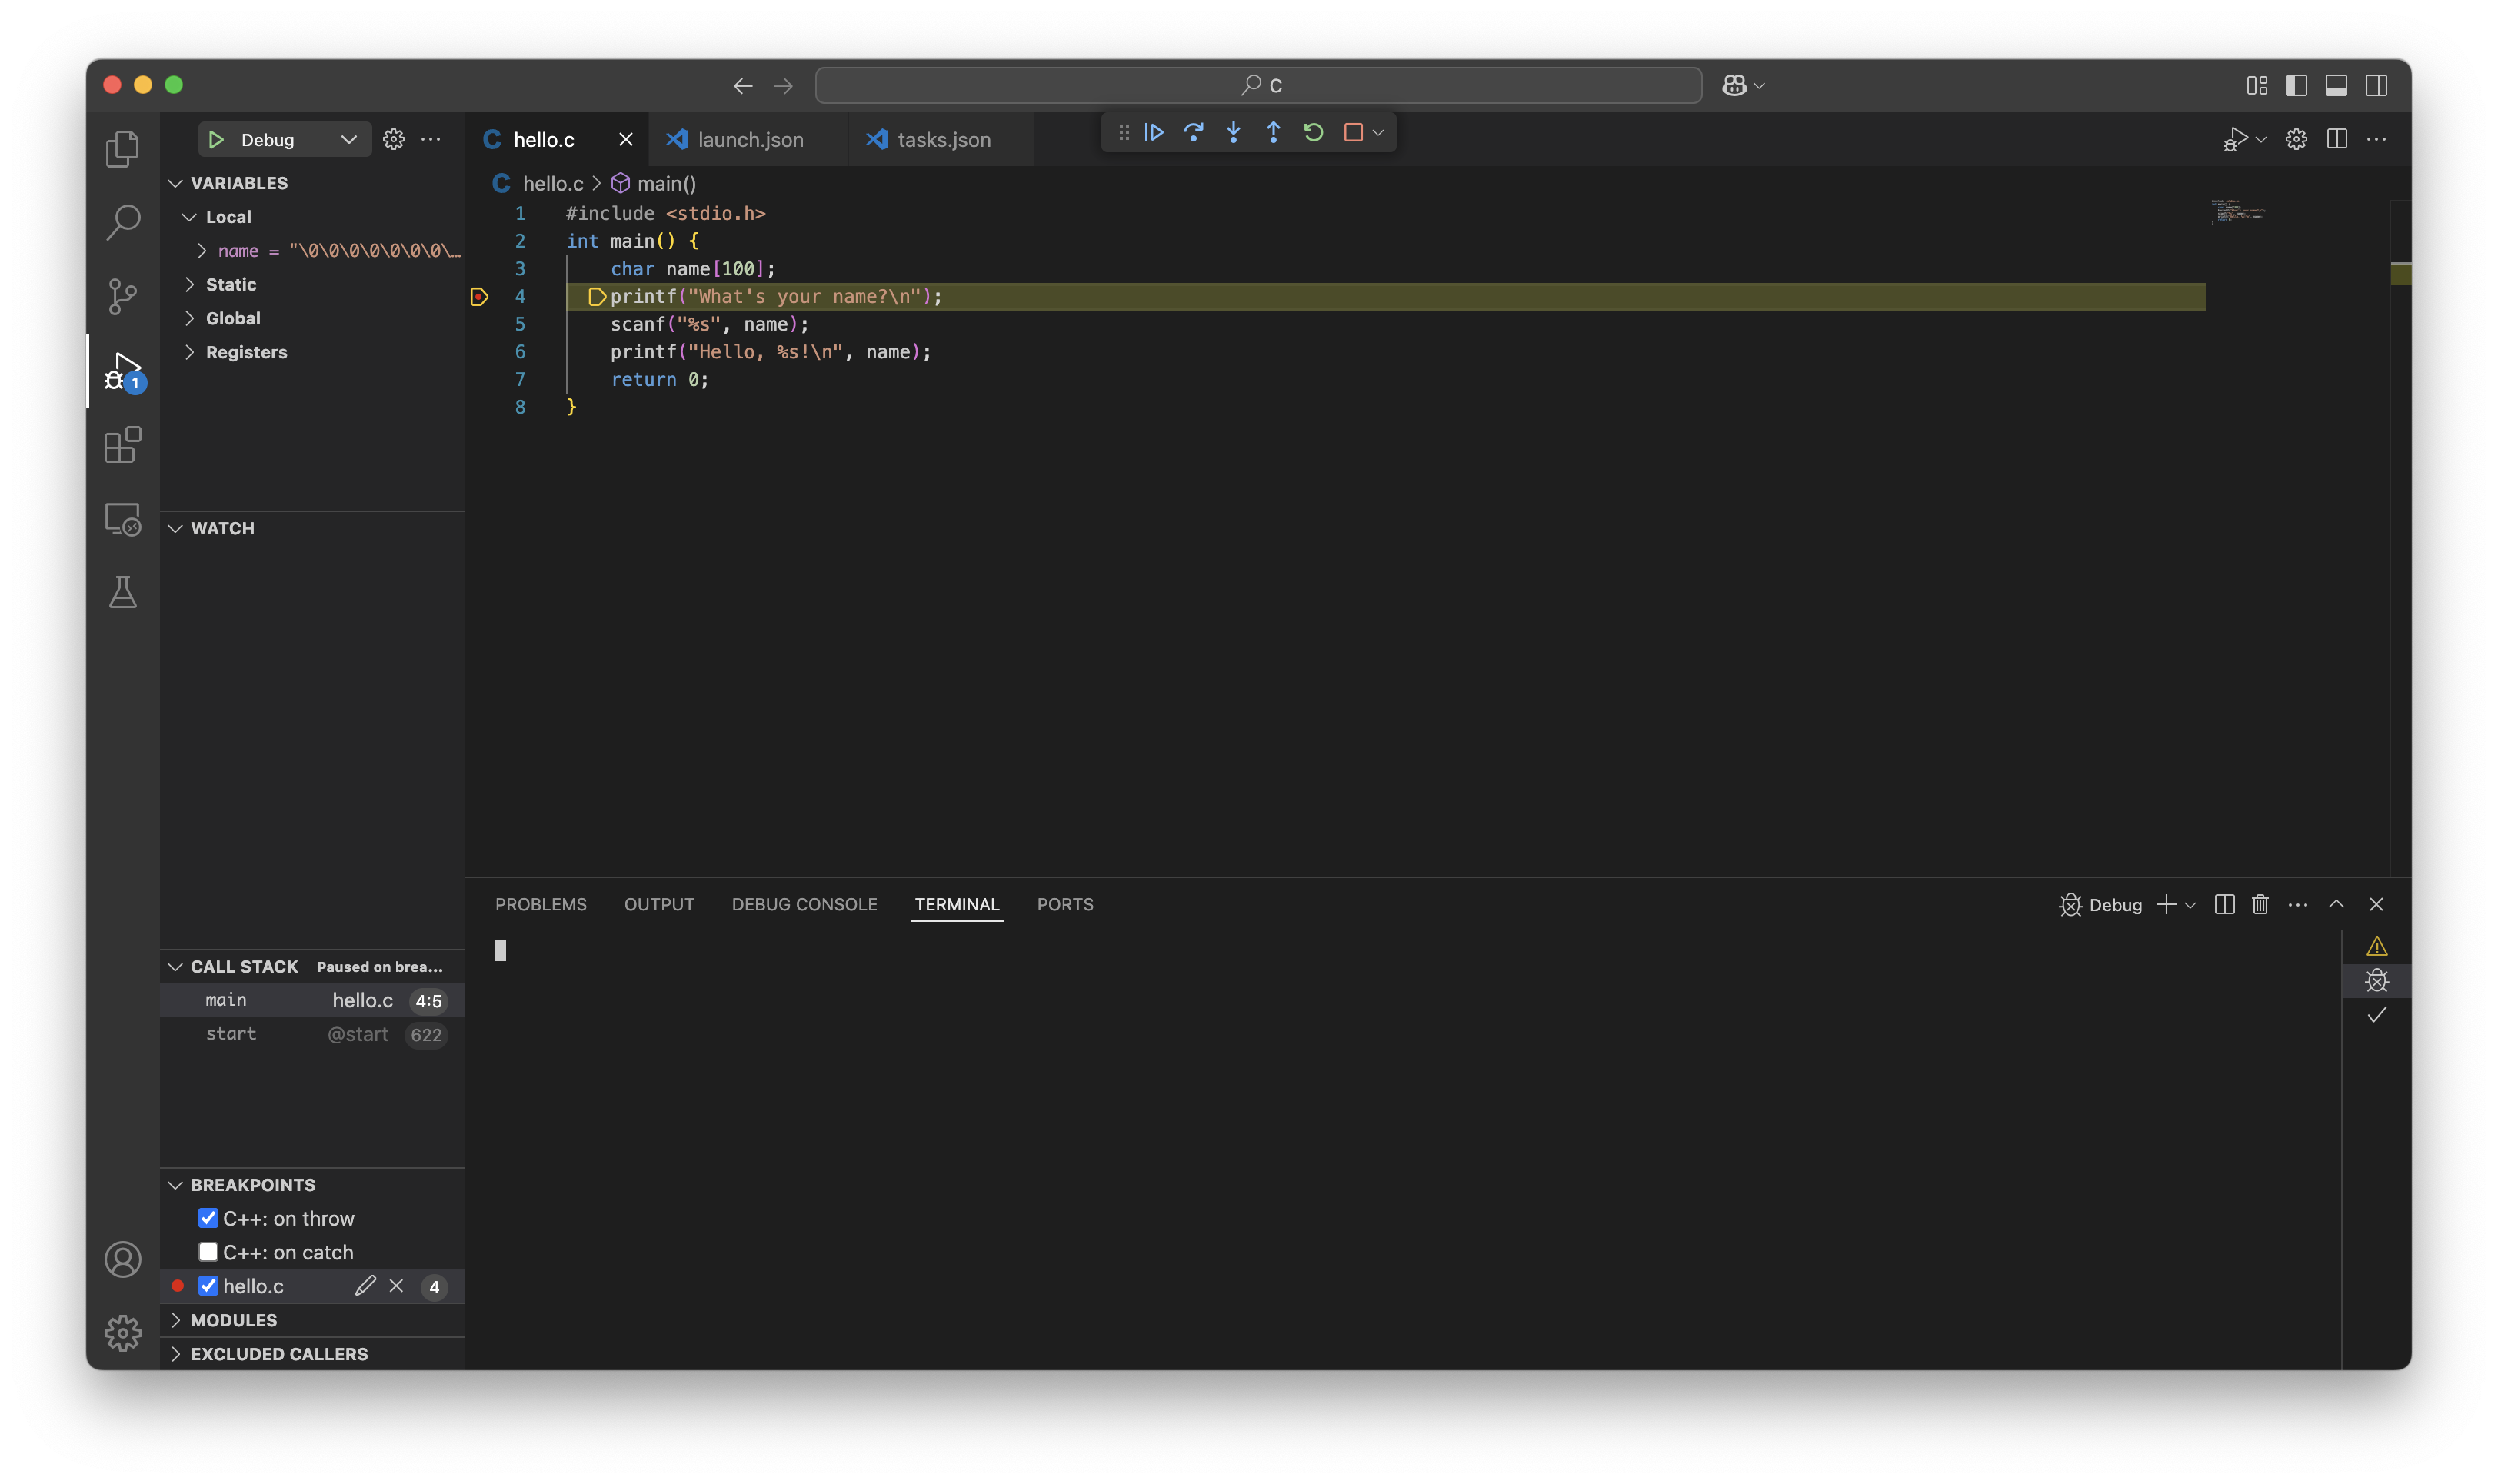Open editor More Actions ellipsis

pos(2377,139)
